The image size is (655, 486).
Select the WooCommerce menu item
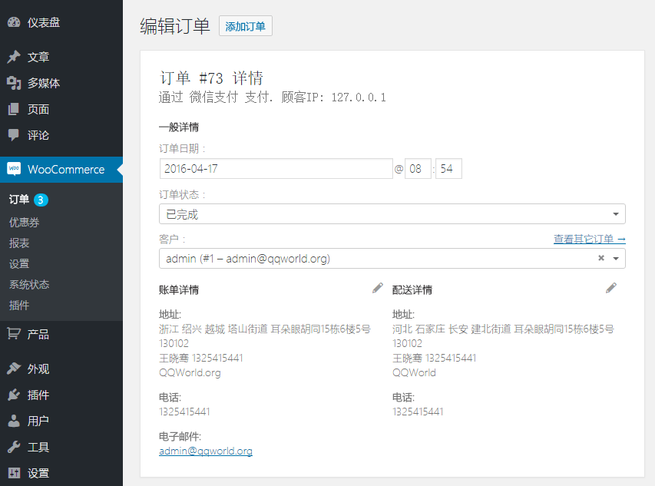pyautogui.click(x=61, y=170)
